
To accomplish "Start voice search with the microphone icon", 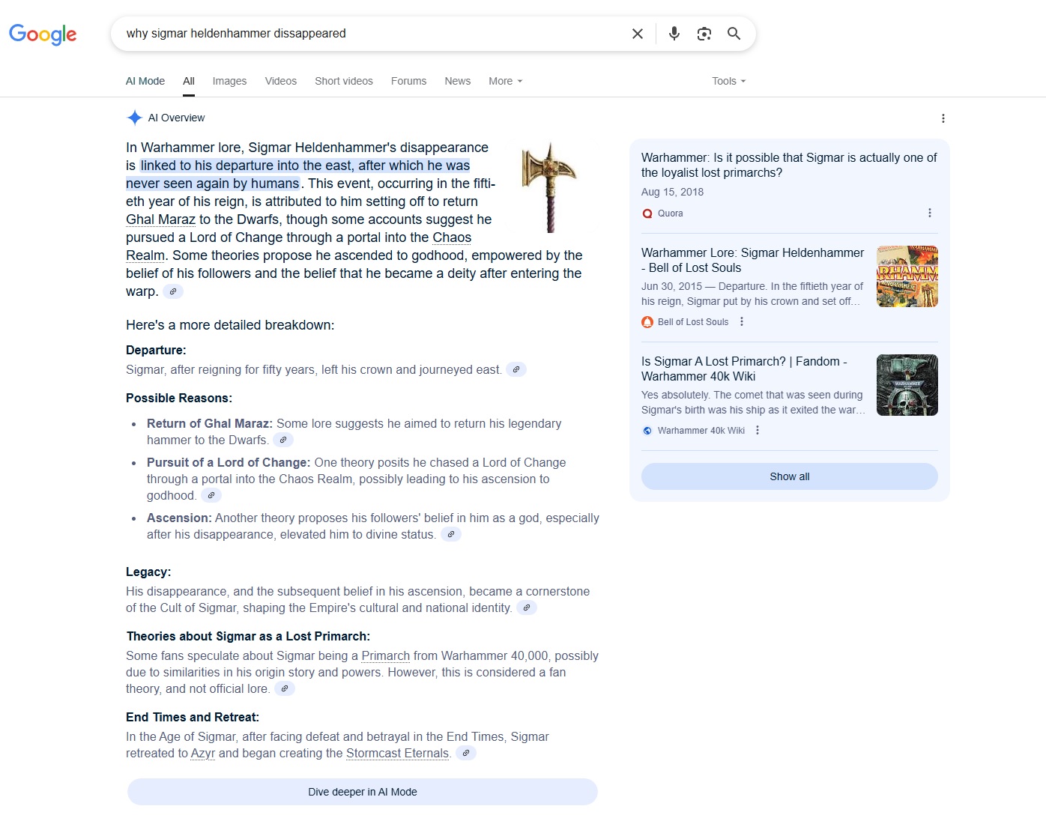I will 674,34.
